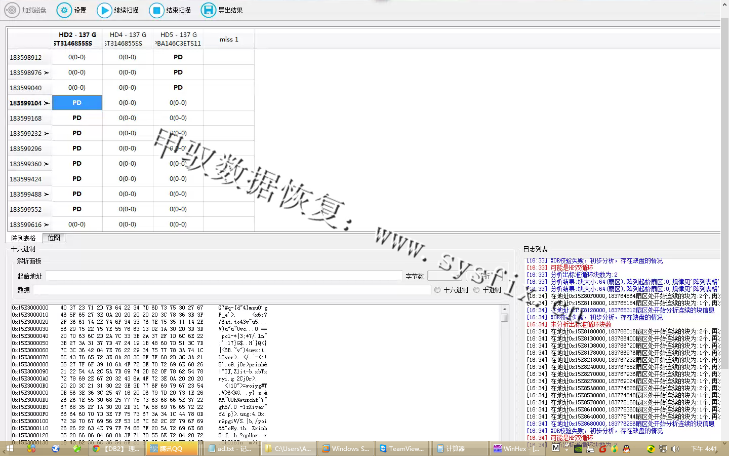
Task: Click the 加载磁盘 load disk icon
Action: pos(12,10)
